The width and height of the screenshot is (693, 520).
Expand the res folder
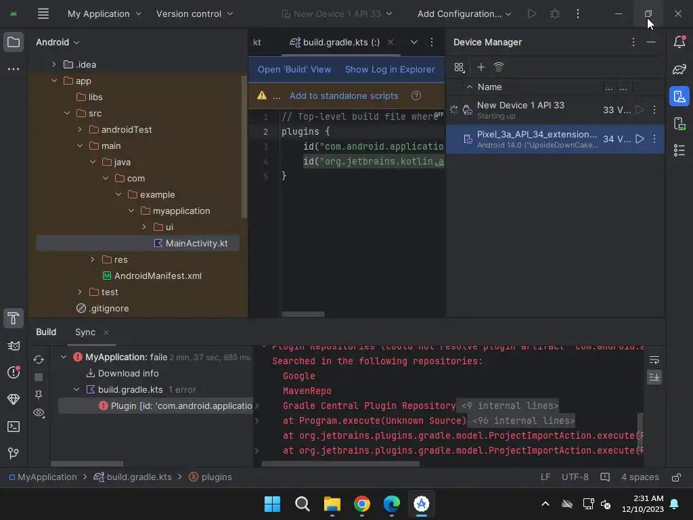coord(92,259)
